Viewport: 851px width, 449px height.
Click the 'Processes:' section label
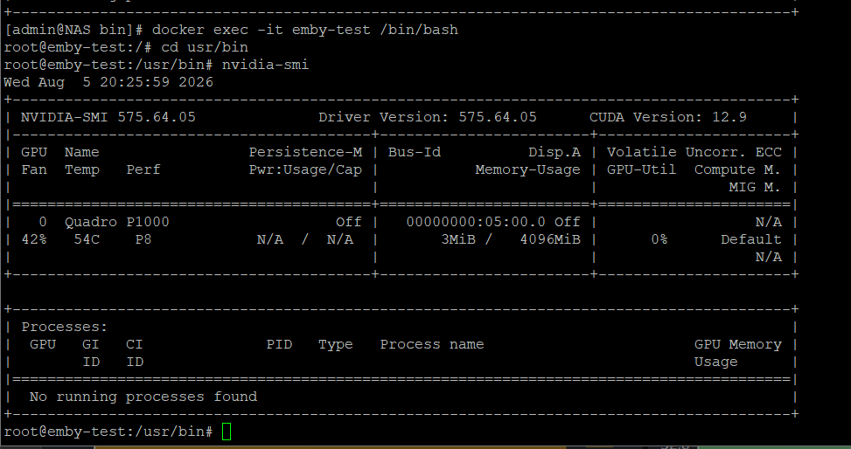(x=65, y=327)
